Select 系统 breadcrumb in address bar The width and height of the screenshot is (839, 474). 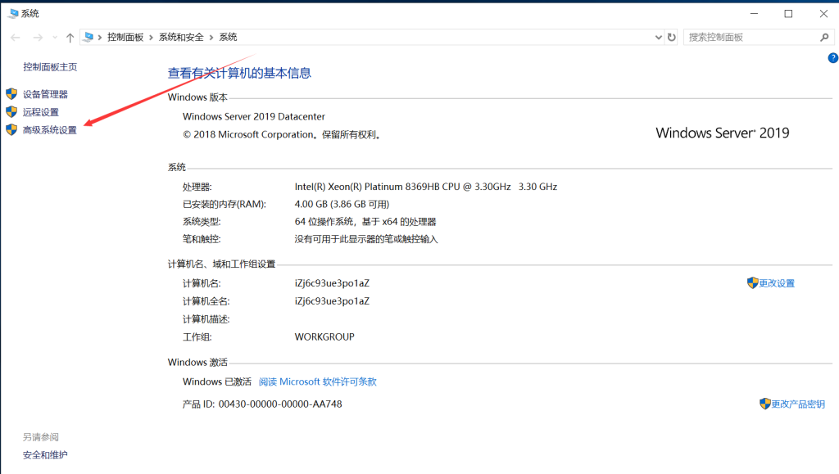click(x=228, y=37)
